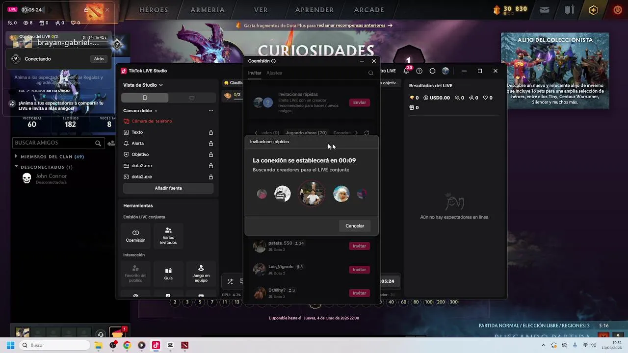This screenshot has width=628, height=353.
Task: Switch to the Ajustes tab
Action: pos(274,73)
